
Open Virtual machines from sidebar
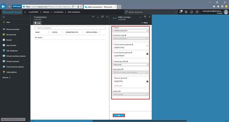[x=11, y=61]
